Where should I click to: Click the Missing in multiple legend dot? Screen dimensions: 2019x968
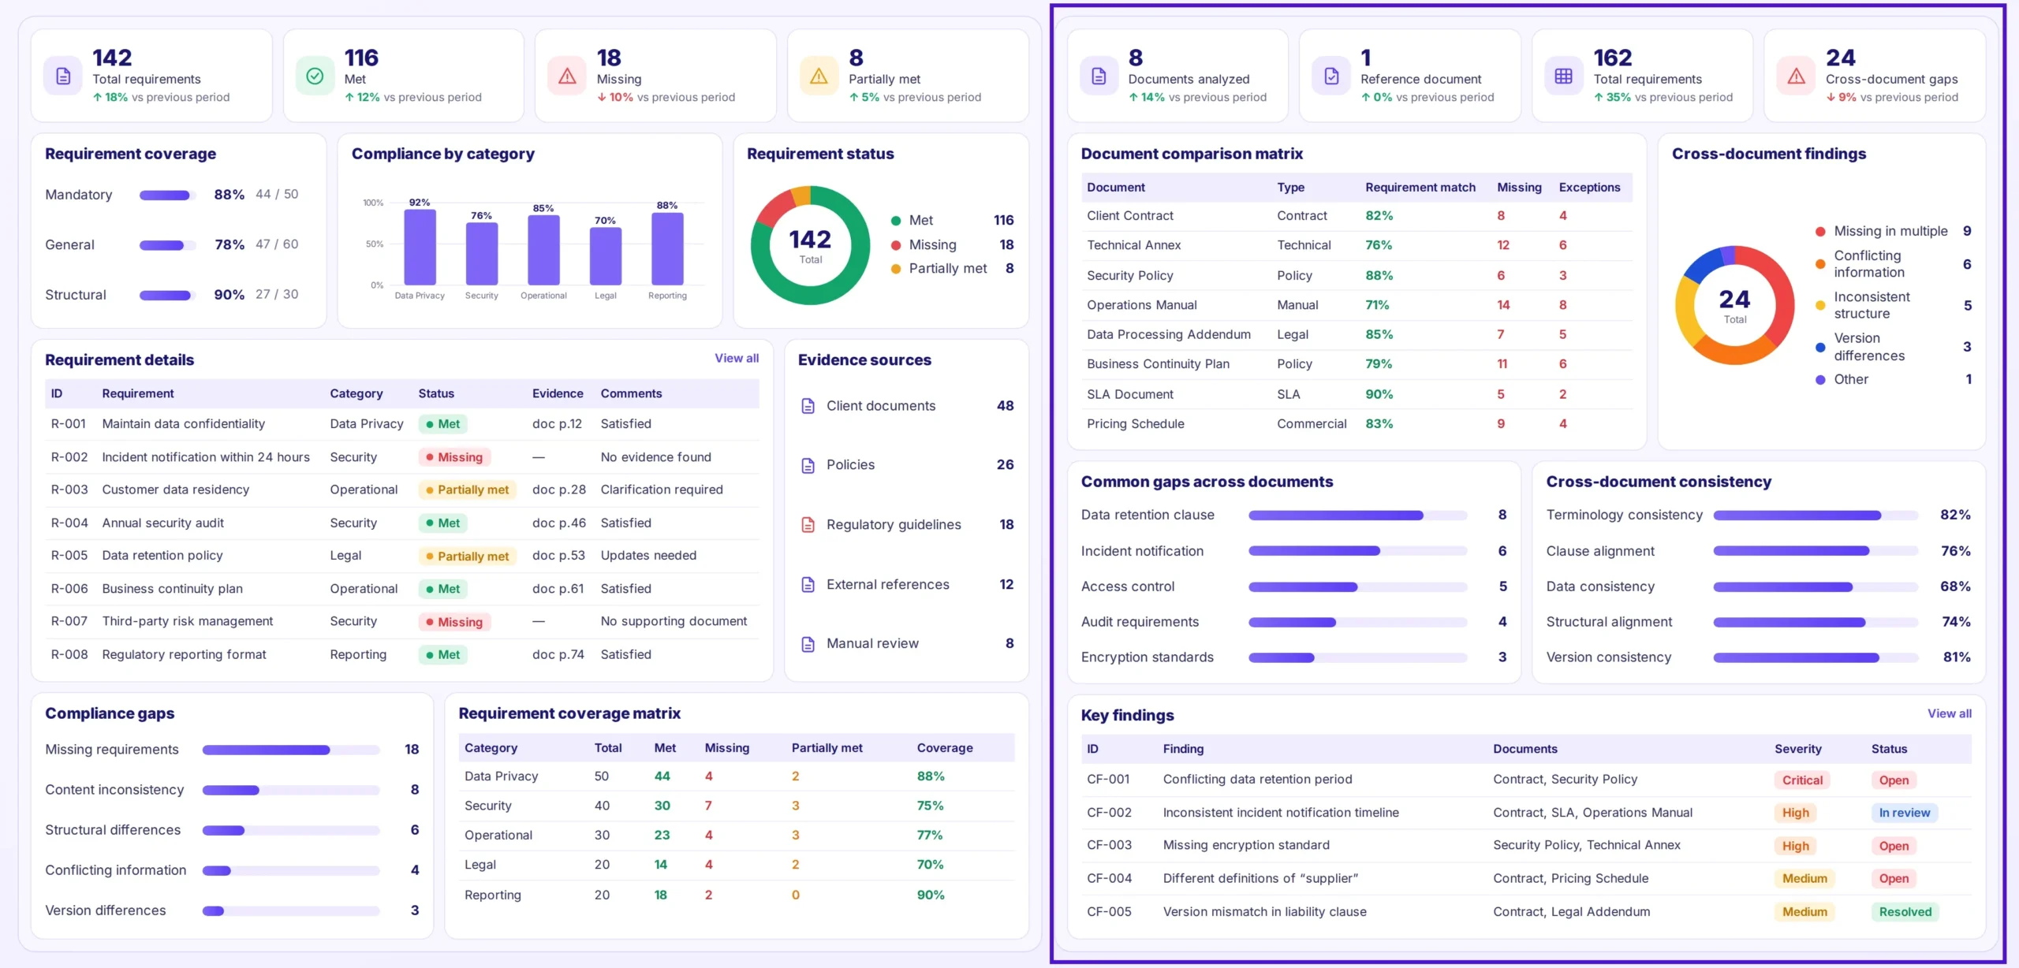point(1820,232)
